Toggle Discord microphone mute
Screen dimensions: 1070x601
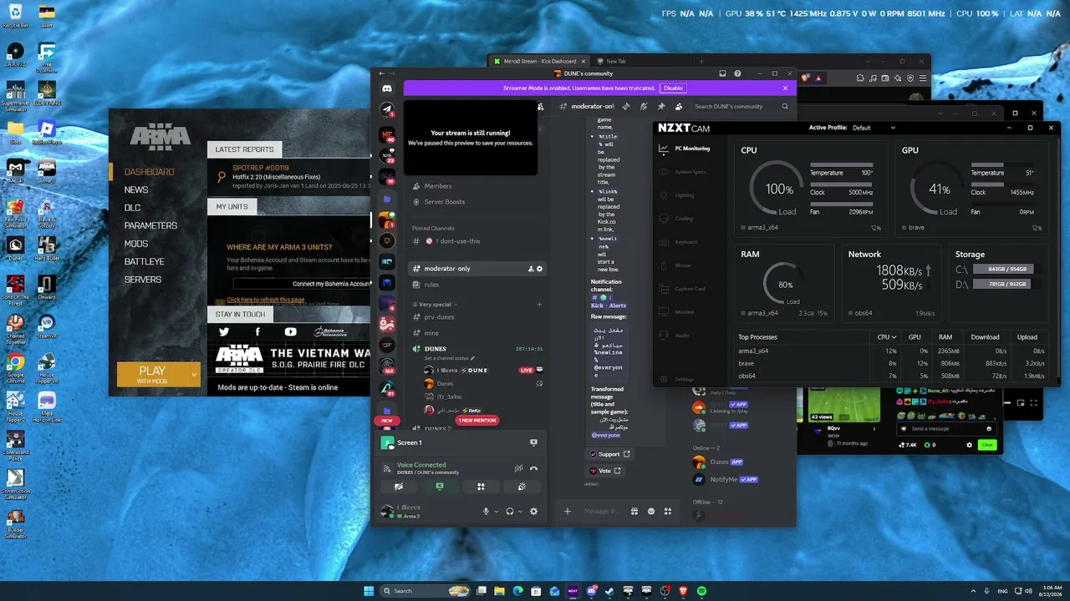tap(486, 512)
